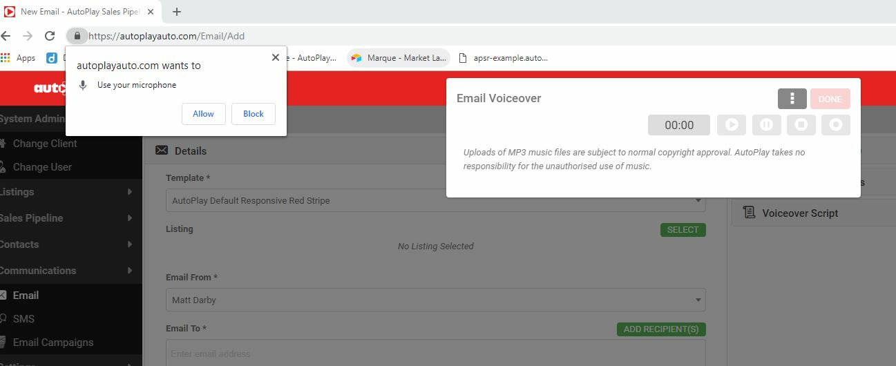Open SMS in the sidebar

23,319
